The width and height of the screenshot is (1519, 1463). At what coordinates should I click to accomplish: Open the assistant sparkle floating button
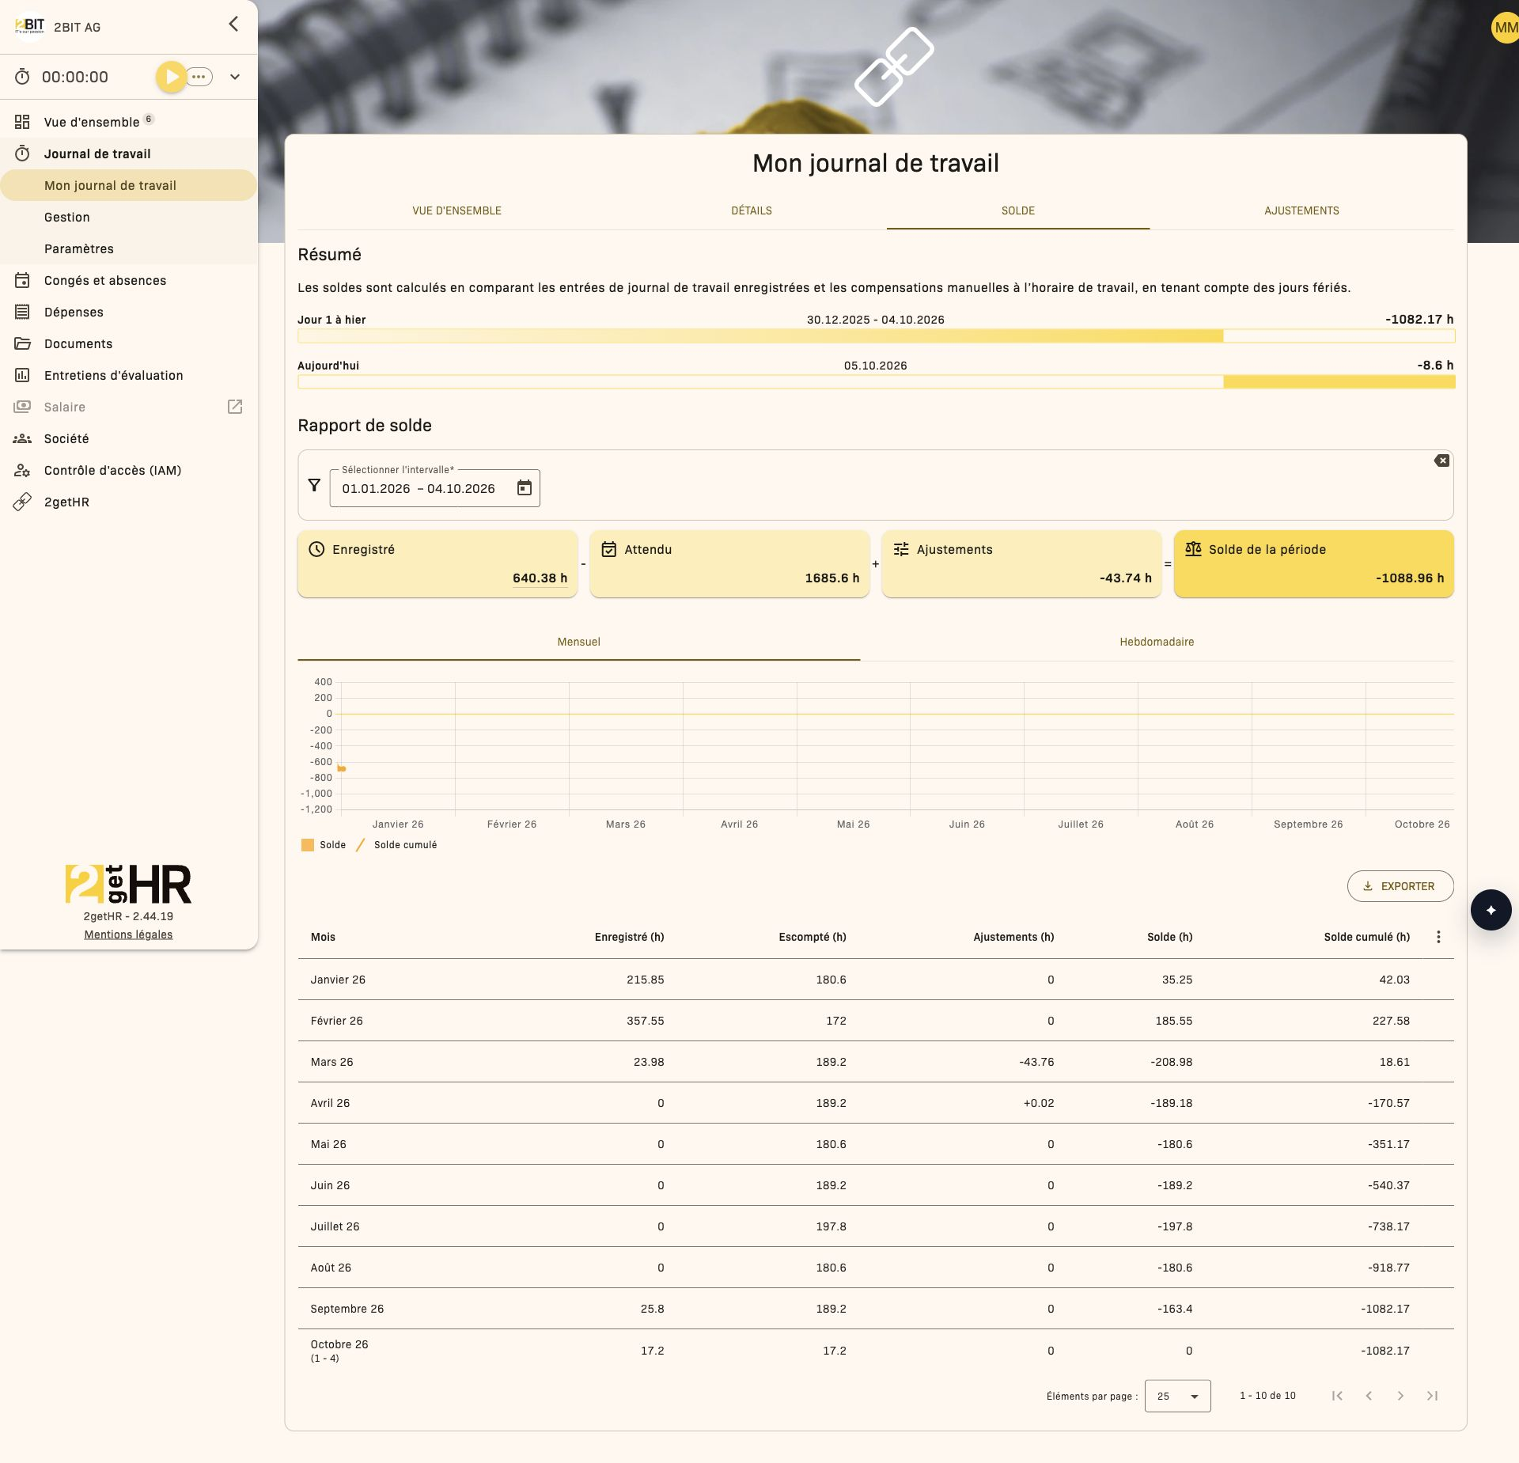coord(1491,910)
